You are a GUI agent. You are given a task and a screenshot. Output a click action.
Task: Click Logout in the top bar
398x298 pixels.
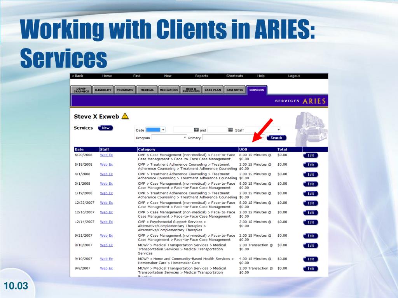(x=294, y=76)
